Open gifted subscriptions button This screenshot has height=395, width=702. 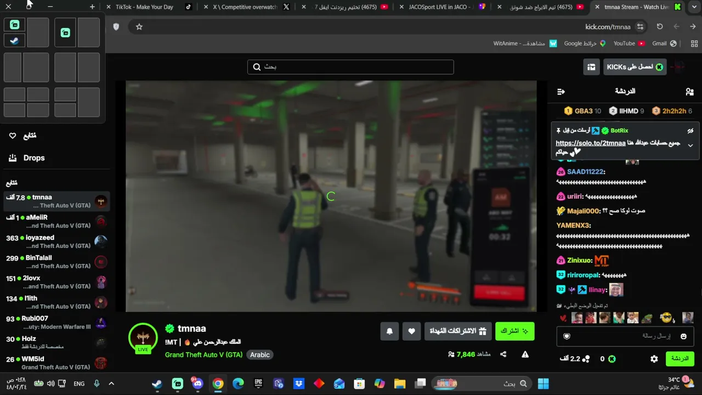click(x=458, y=331)
